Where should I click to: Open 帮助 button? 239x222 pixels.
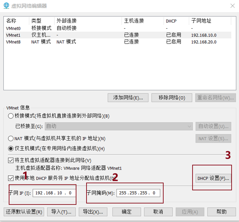[x=222, y=212]
